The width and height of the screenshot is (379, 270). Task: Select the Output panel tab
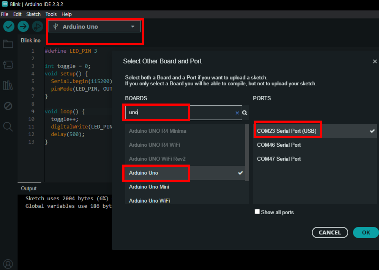(29, 188)
